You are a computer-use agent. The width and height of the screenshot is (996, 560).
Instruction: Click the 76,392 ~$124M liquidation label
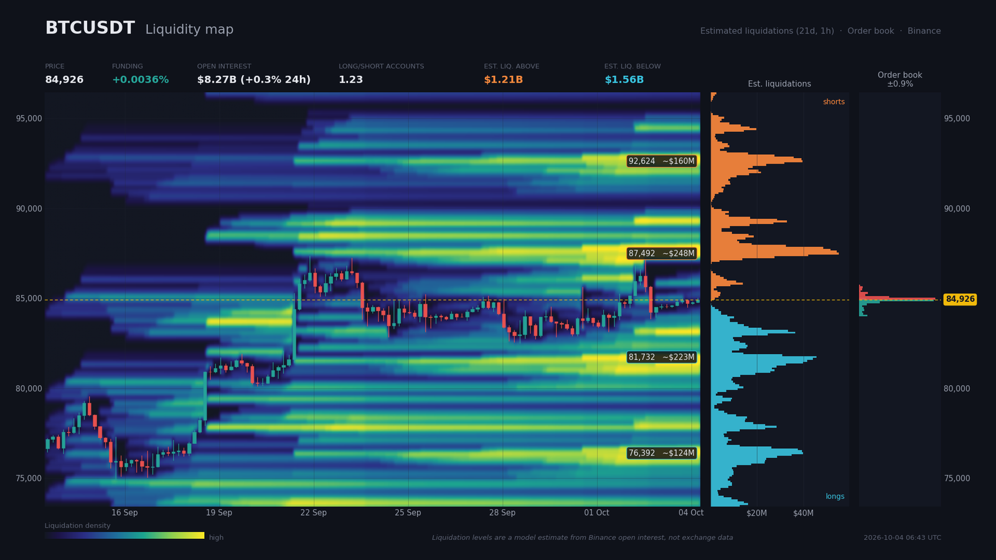tap(661, 453)
